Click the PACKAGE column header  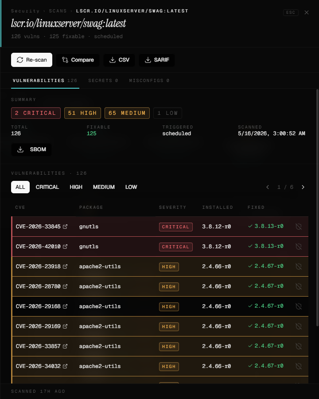point(91,207)
